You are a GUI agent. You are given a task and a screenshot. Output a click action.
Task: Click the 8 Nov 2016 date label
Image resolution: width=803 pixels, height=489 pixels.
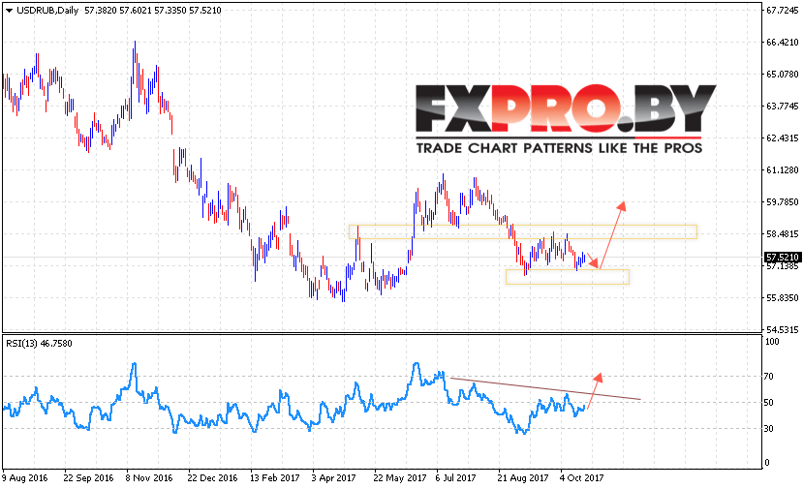[x=149, y=477]
